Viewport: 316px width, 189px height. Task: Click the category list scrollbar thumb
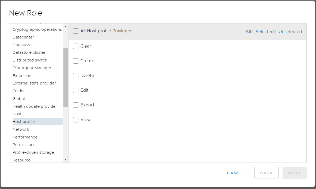66,77
